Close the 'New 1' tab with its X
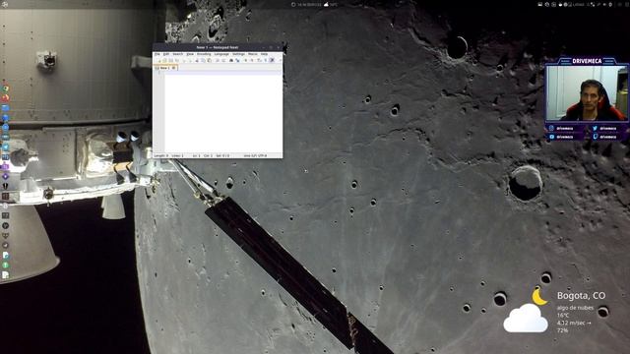Viewport: 630px width, 354px height. pos(173,68)
